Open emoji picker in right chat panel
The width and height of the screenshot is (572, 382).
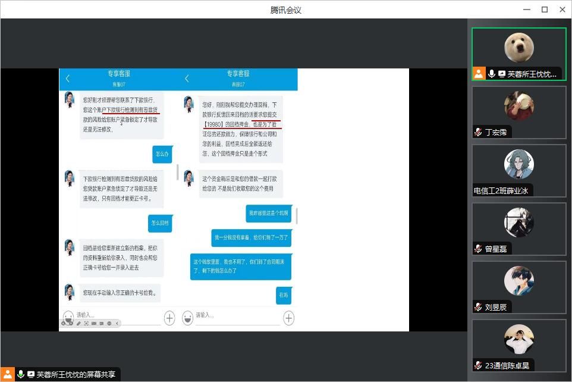click(x=187, y=318)
